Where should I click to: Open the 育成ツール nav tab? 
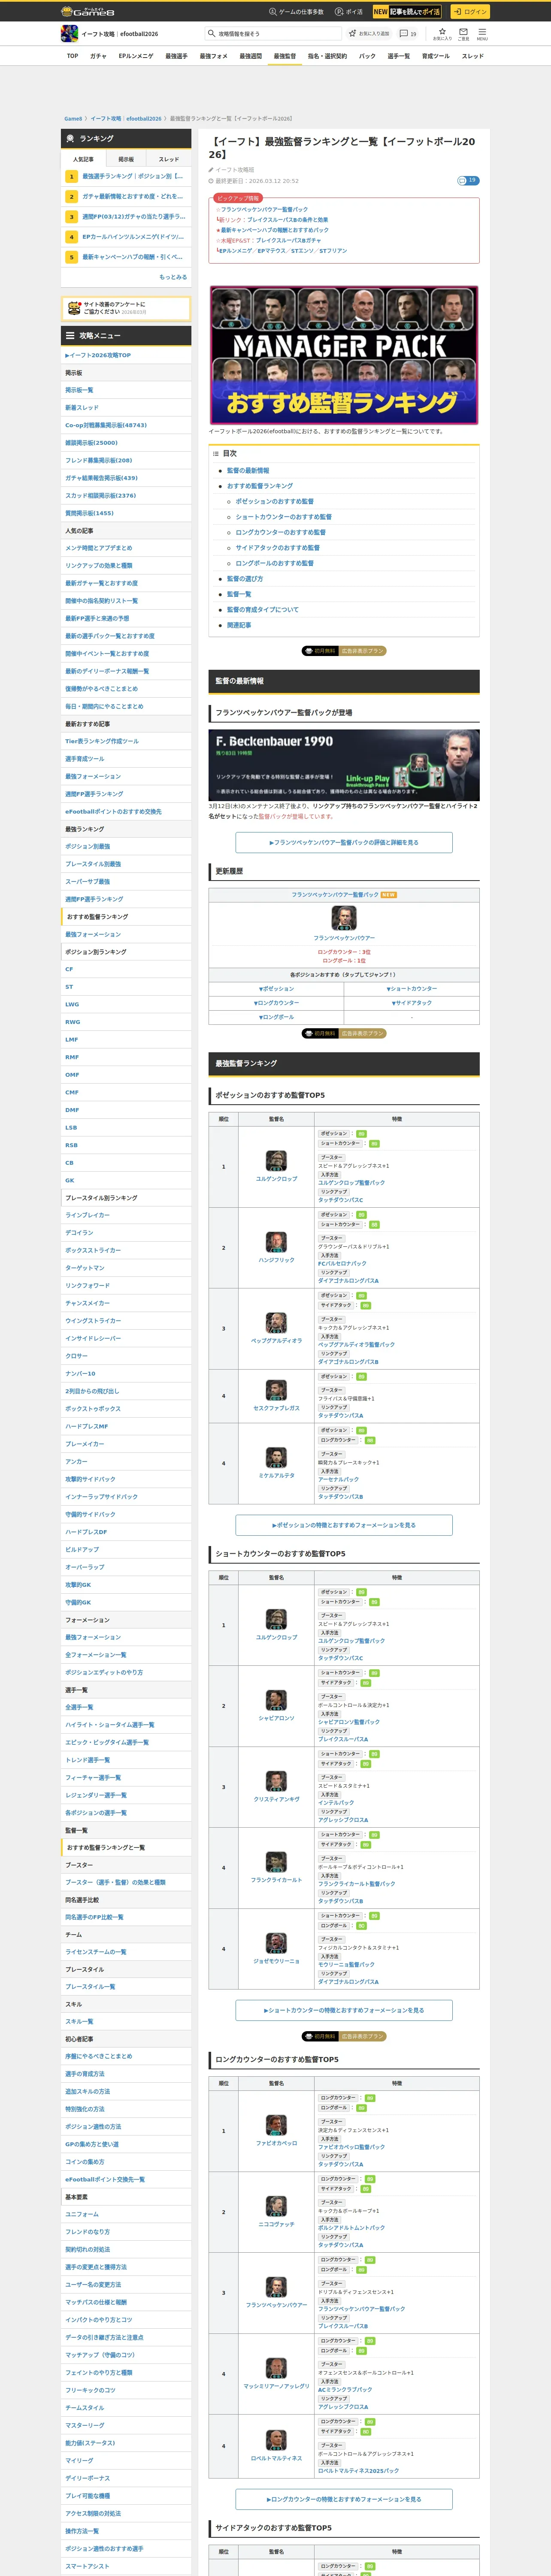point(435,56)
